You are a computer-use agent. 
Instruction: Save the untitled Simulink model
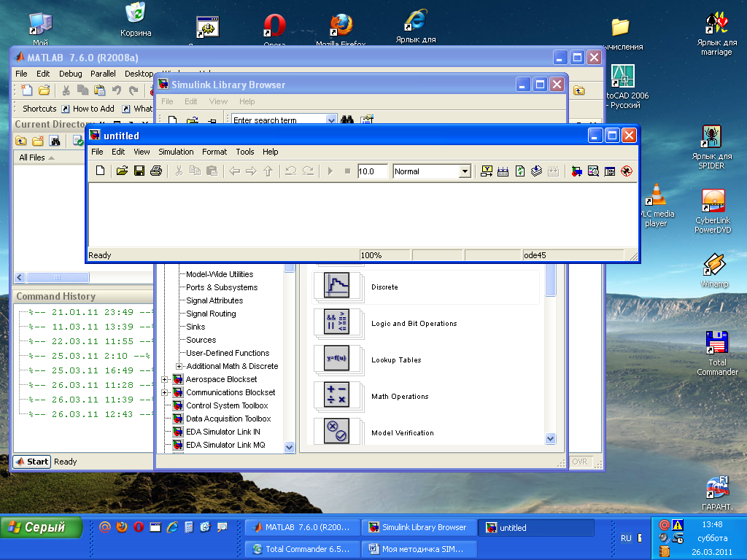click(139, 171)
